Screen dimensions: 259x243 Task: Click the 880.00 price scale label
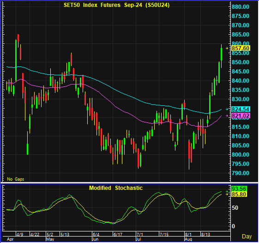tap(241, 7)
